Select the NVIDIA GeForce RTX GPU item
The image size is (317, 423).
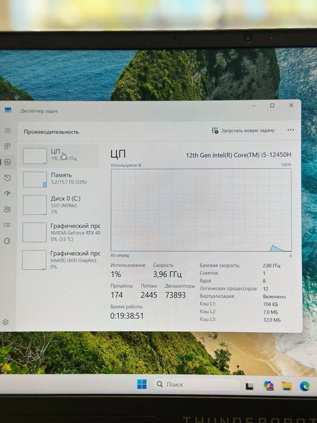pos(59,232)
